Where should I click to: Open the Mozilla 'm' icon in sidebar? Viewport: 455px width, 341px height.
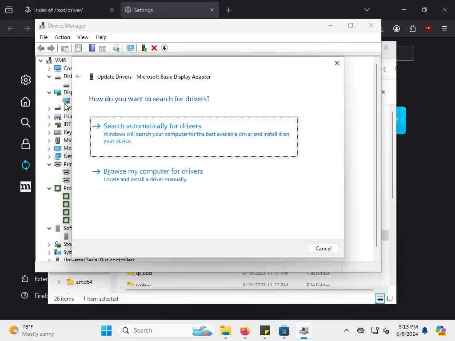(x=25, y=186)
